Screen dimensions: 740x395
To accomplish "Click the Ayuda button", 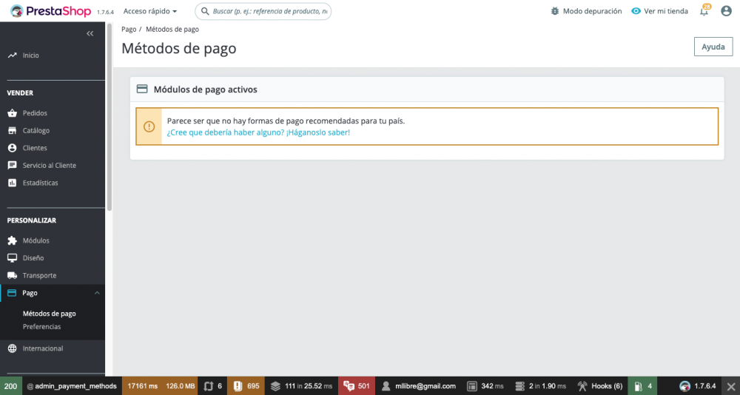I will click(x=713, y=47).
